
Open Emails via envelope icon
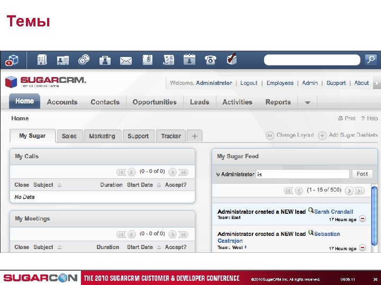(x=126, y=61)
